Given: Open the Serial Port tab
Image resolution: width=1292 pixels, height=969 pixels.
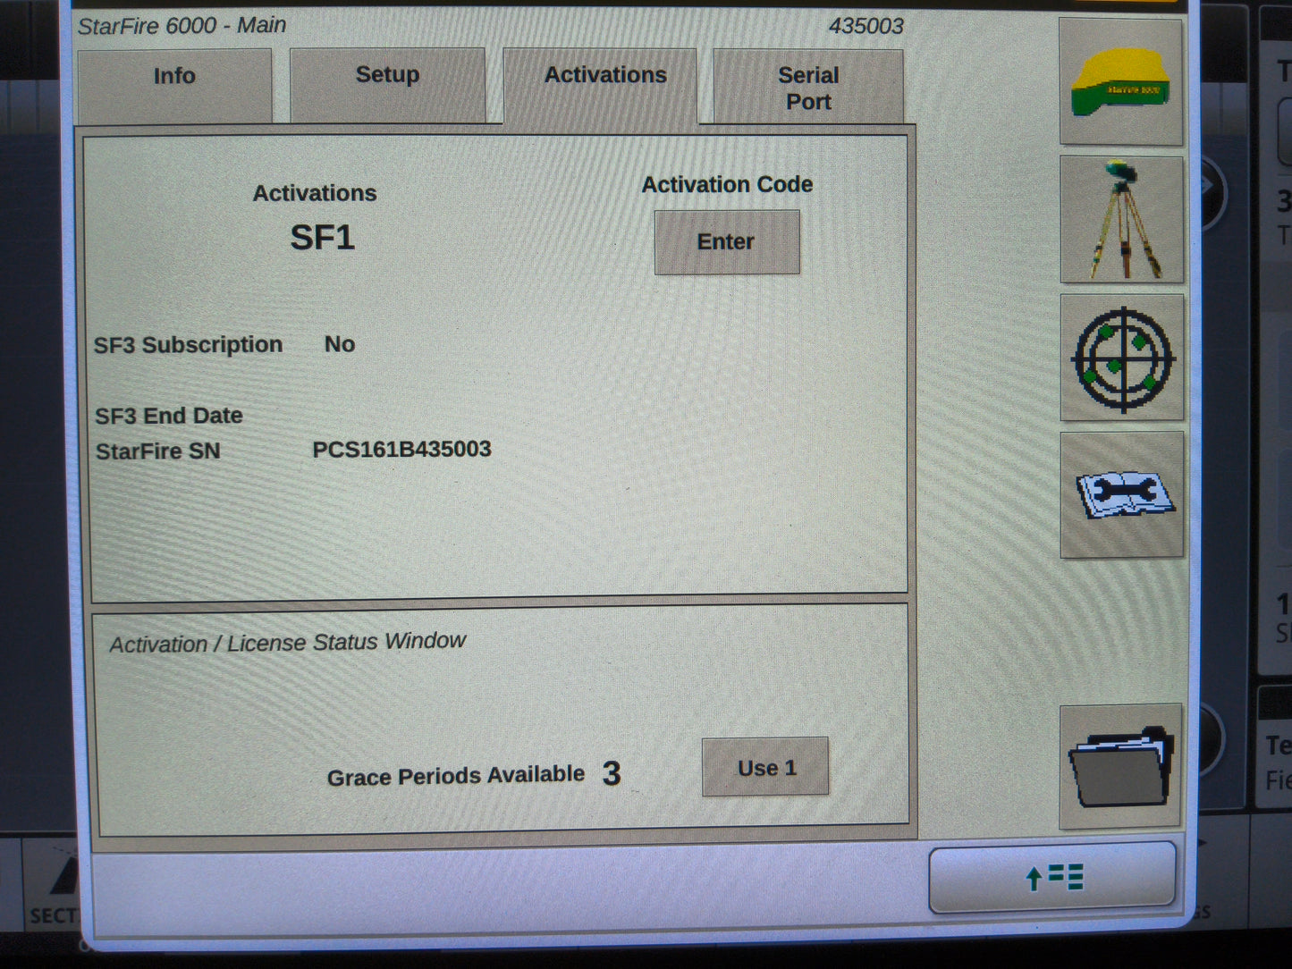Looking at the screenshot, I should (808, 87).
